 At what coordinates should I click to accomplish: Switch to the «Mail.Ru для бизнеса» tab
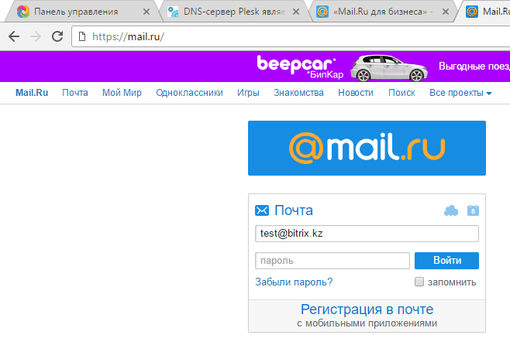[383, 12]
